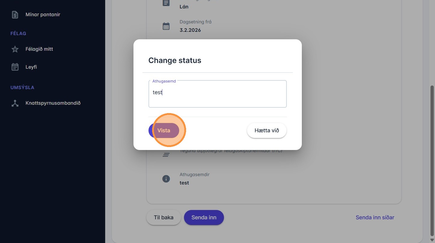This screenshot has width=435, height=243.
Task: Open the Leyfi sidebar item
Action: coord(31,67)
